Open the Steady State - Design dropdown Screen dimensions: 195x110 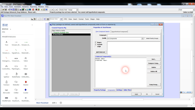(x=77, y=10)
